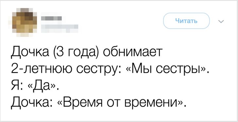This screenshot has height=122, width=238.
Task: Follow the author with the Читать button
Action: 186,21
